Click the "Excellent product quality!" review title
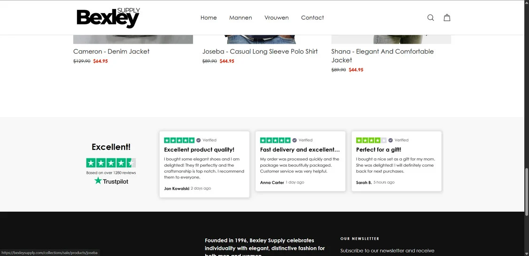This screenshot has height=256, width=529. coord(199,150)
